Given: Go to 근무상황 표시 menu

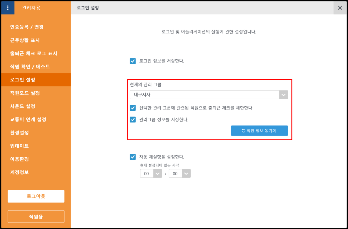Looking at the screenshot, I should (x=25, y=40).
